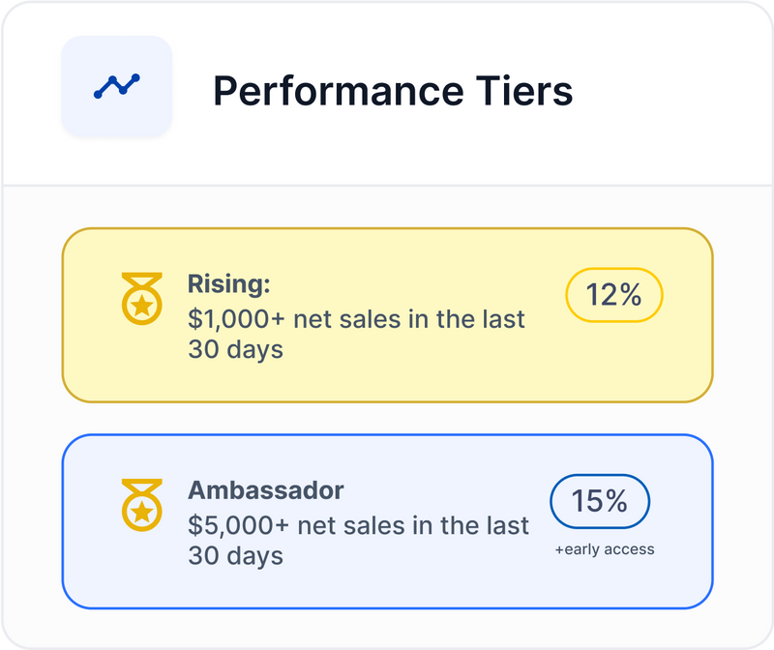The image size is (774, 650).
Task: Click the "$1,000+" amount text
Action: point(240,318)
